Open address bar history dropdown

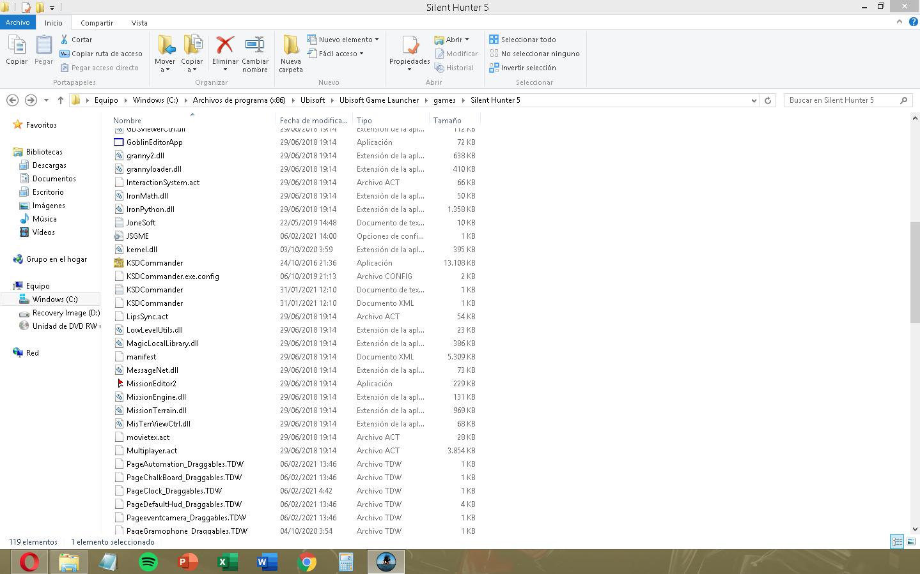point(754,100)
